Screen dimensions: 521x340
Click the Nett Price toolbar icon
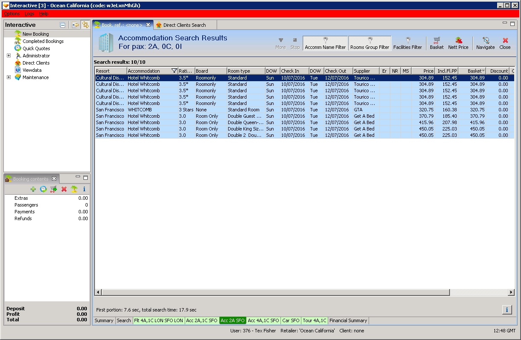(458, 43)
